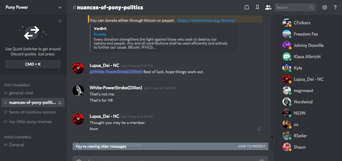This screenshot has width=342, height=161.
Task: Open notification settings bell icon
Action: pos(247,8)
